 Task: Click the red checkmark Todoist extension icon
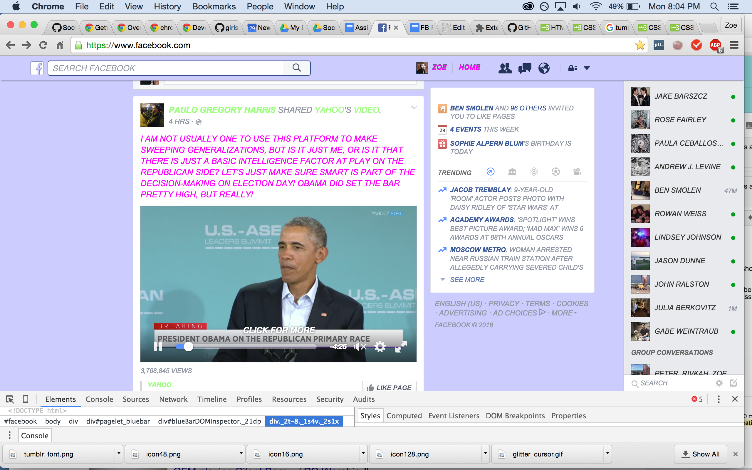[696, 45]
